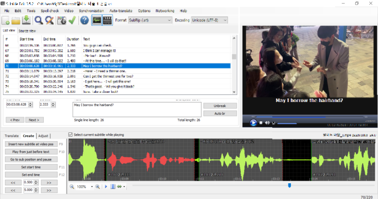Viewport: 378px width, 199px height.
Task: Open the Options menu
Action: [144, 11]
